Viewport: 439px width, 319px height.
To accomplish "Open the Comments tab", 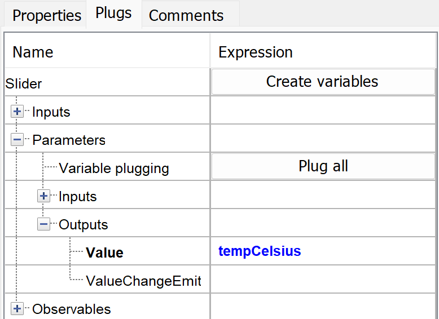I will (186, 15).
